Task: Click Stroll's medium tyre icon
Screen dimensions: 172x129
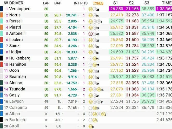Action: [x=90, y=126]
